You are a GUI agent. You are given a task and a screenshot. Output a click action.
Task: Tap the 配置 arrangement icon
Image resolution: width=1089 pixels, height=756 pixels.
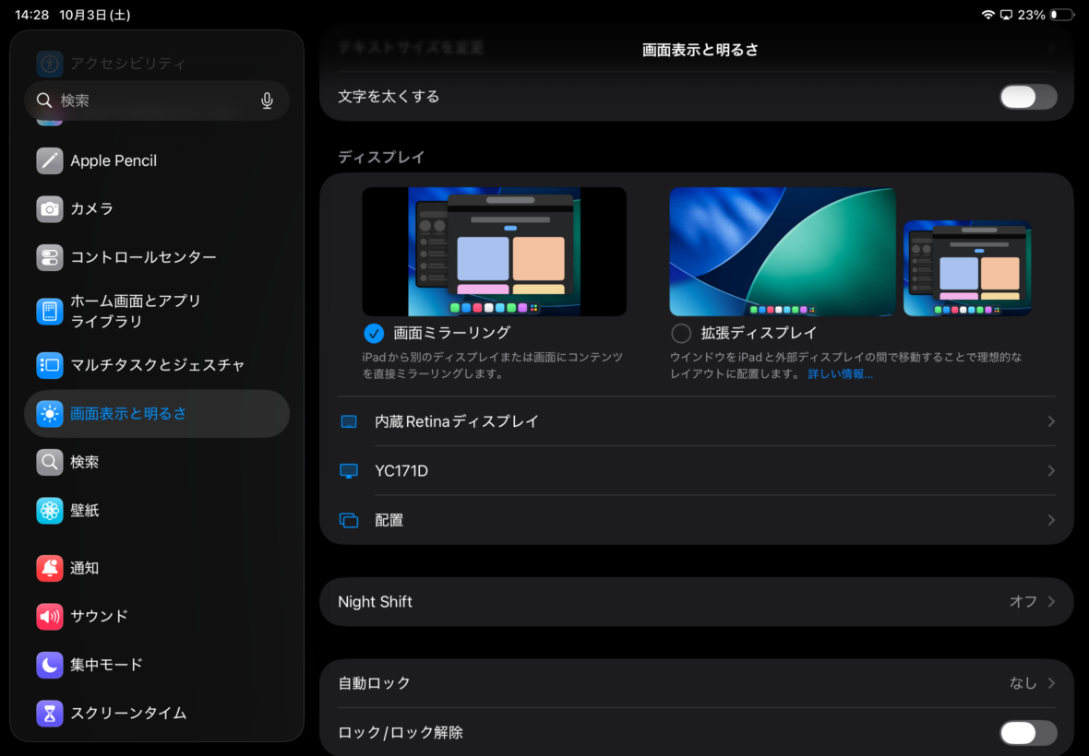point(349,520)
